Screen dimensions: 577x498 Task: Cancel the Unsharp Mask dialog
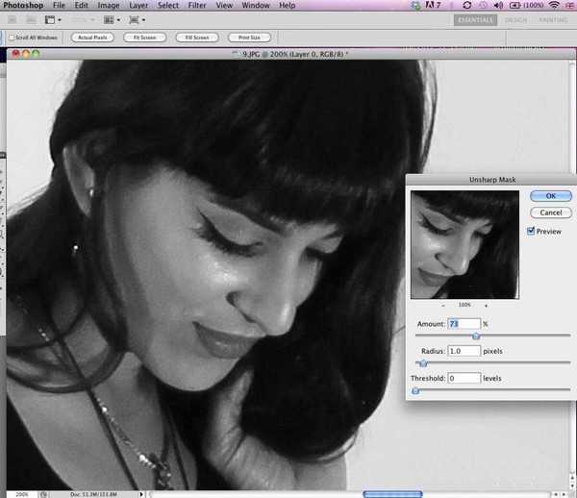pos(550,212)
